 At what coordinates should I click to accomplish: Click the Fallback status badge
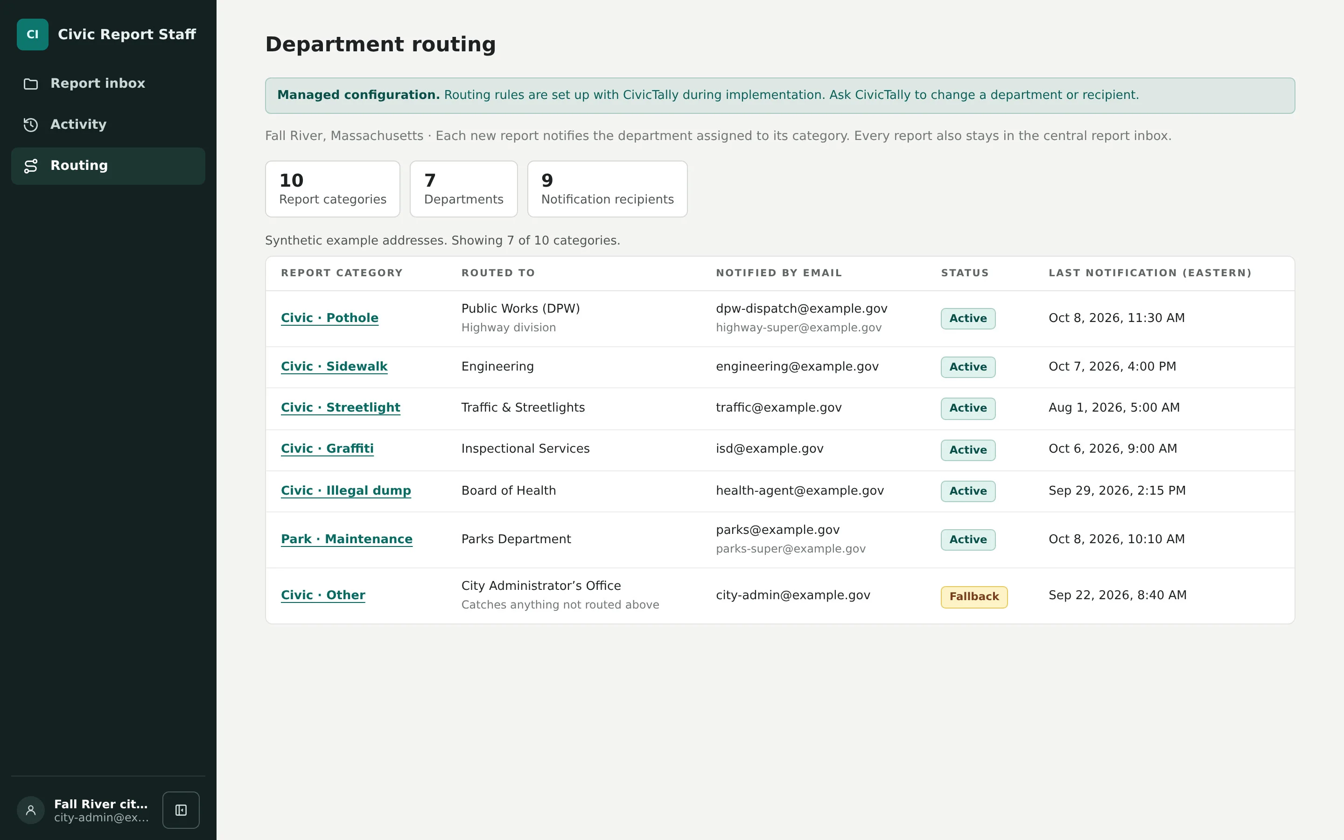point(974,597)
